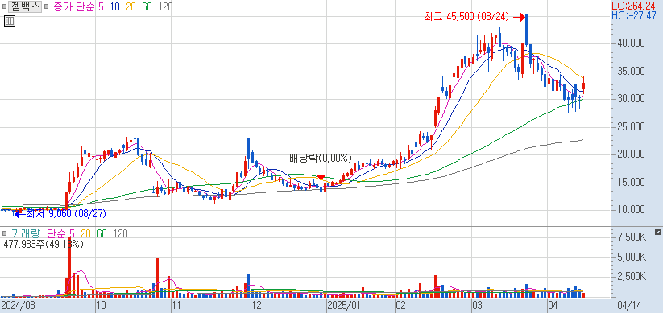The height and width of the screenshot is (313, 663).
Task: Click the blue 10-day price MA legend
Action: [114, 7]
